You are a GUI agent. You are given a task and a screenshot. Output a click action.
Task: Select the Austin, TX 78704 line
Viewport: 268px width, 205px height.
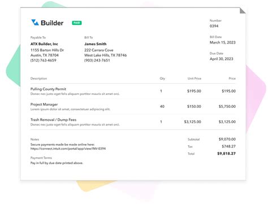pos(45,55)
